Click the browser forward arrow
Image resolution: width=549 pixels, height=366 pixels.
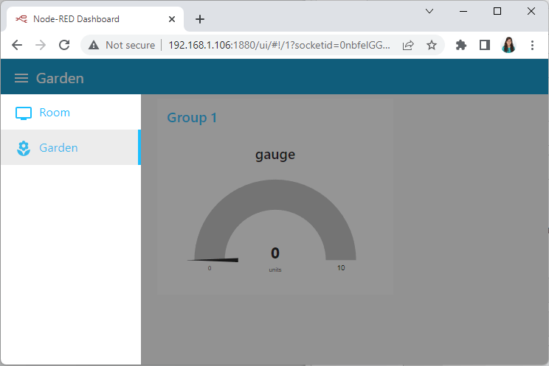point(41,45)
